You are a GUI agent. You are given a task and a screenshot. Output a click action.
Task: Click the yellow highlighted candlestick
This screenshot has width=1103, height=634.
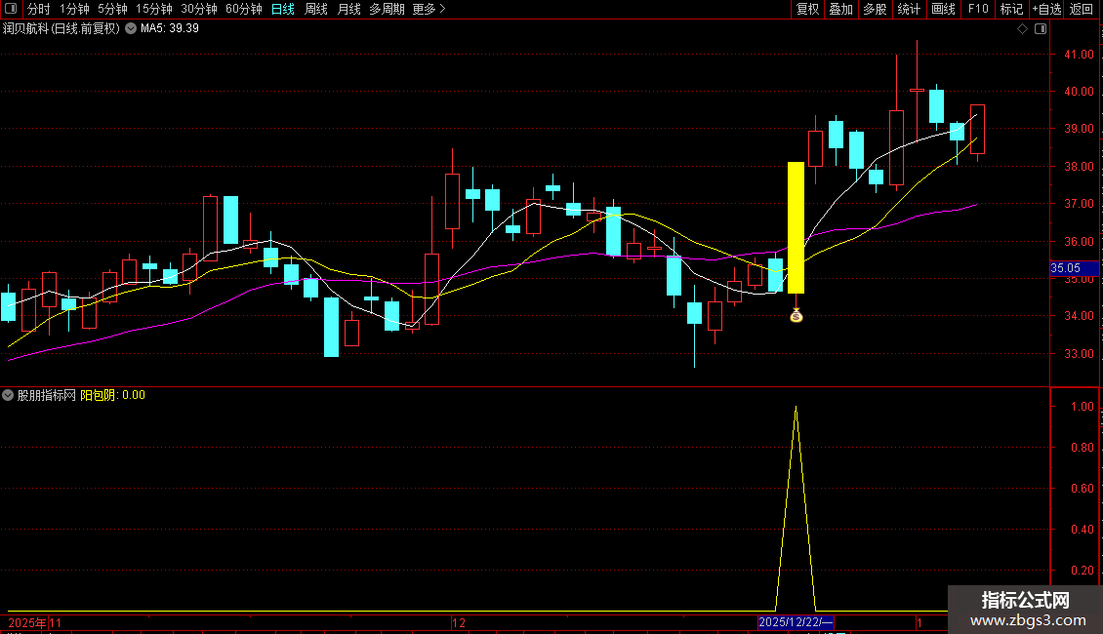(x=796, y=227)
